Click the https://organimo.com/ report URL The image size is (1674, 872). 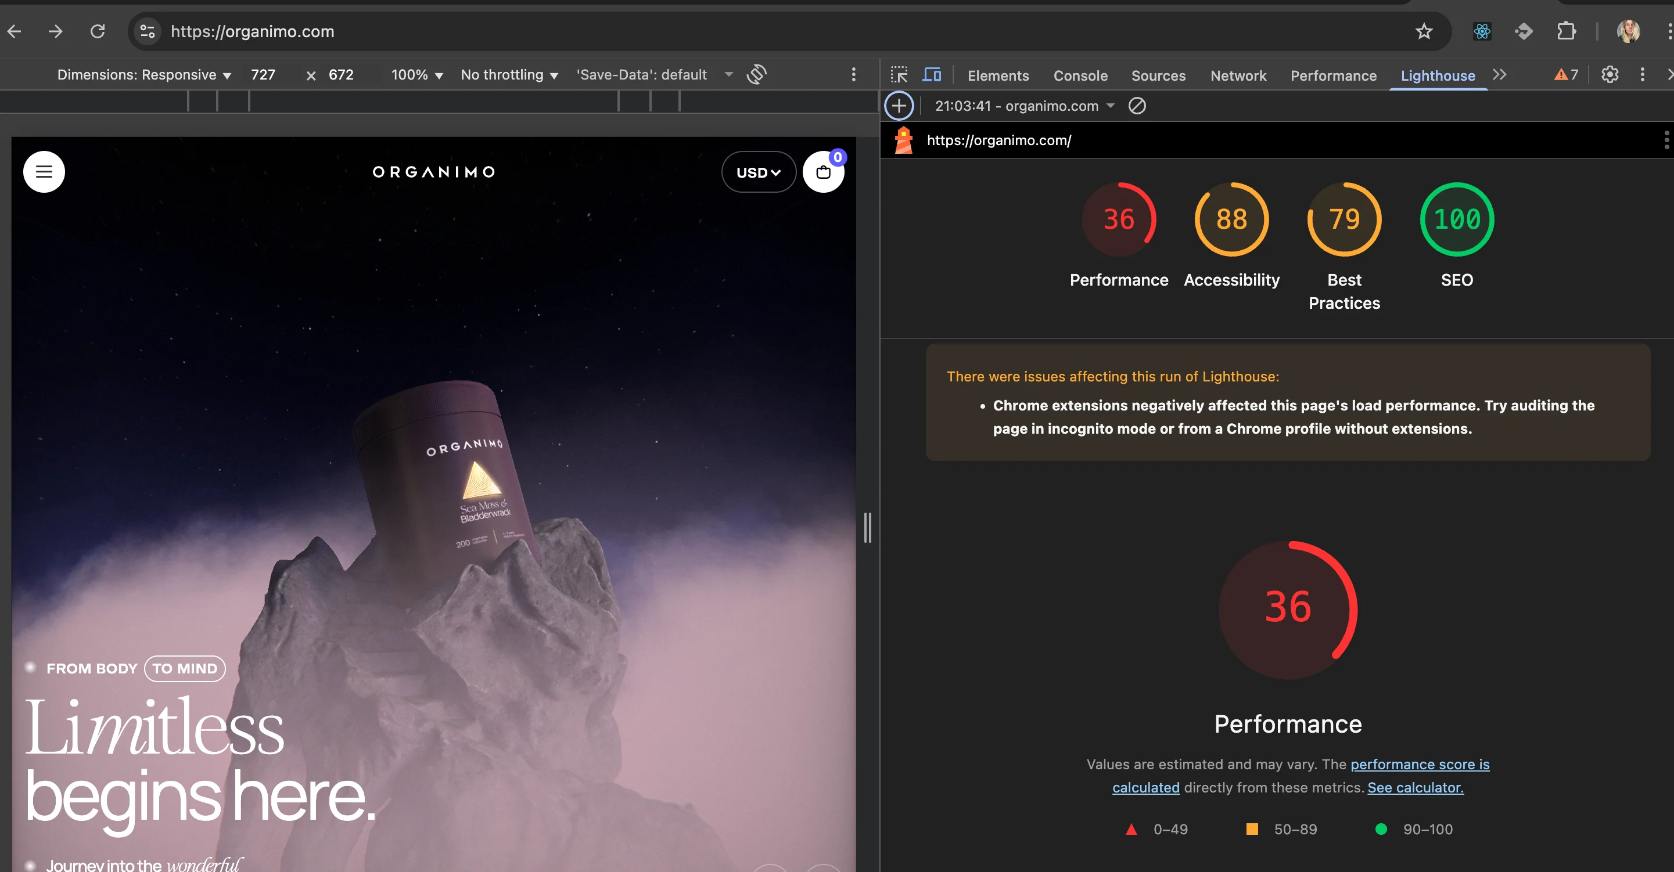point(999,140)
